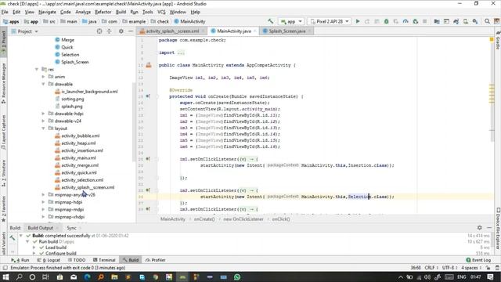
Task: Open the Terminal tool window
Action: pos(104,260)
